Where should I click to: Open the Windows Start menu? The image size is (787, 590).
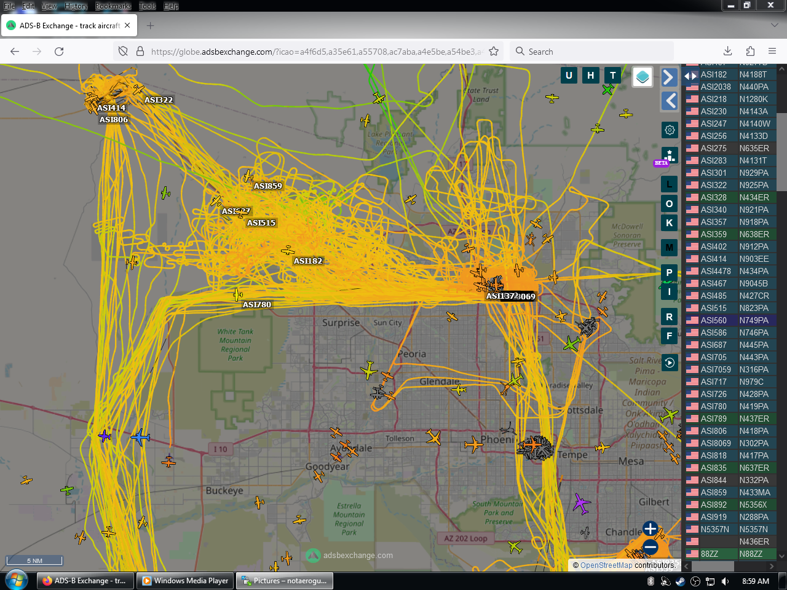click(17, 580)
